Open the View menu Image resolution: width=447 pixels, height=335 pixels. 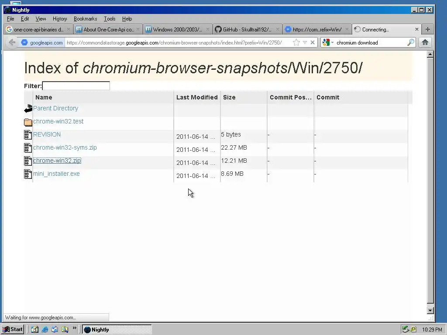pyautogui.click(x=41, y=19)
